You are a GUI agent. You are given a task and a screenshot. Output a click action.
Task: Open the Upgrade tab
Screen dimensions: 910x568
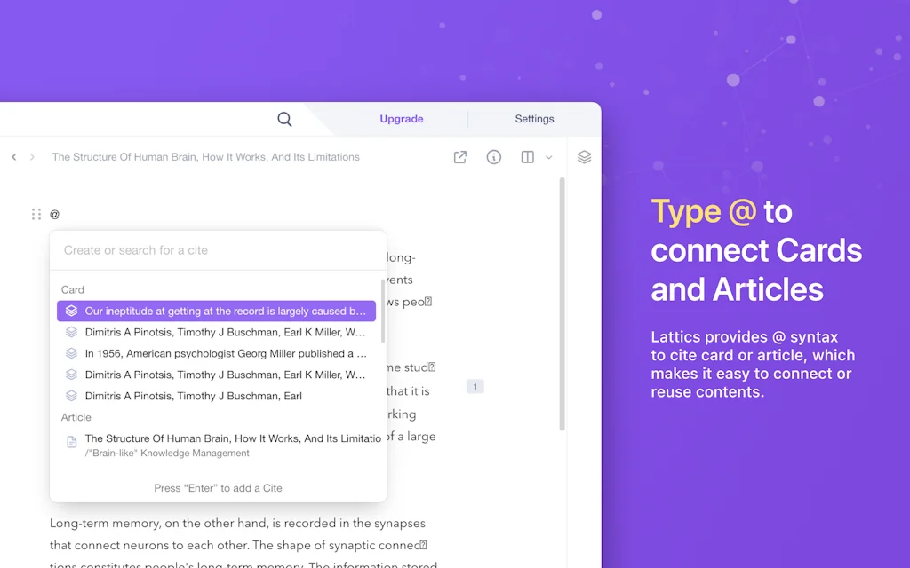click(x=402, y=119)
